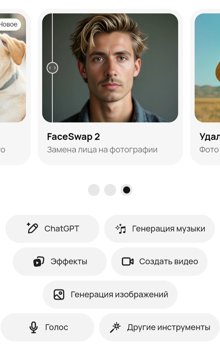Tap the microphone icon next to Голос
Viewport: 220px width, 351px height.
tap(34, 327)
